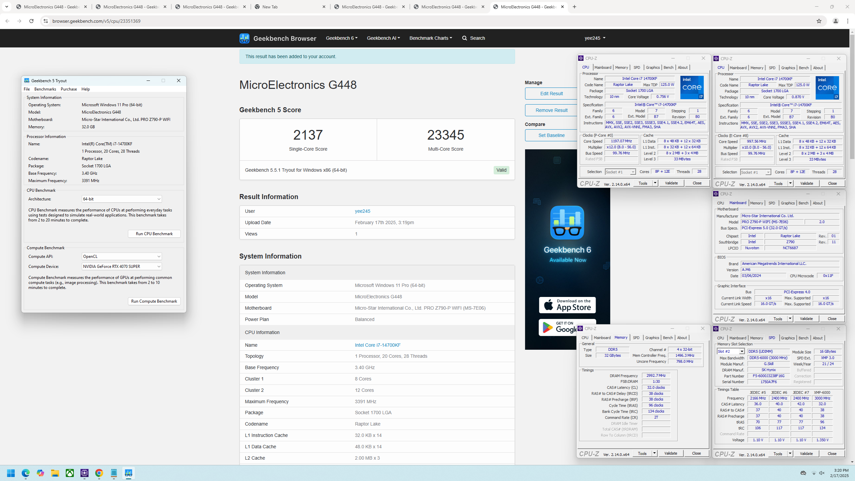Click the Intel Core i7 logo, top-left CPU-Z
The width and height of the screenshot is (855, 481).
point(692,88)
